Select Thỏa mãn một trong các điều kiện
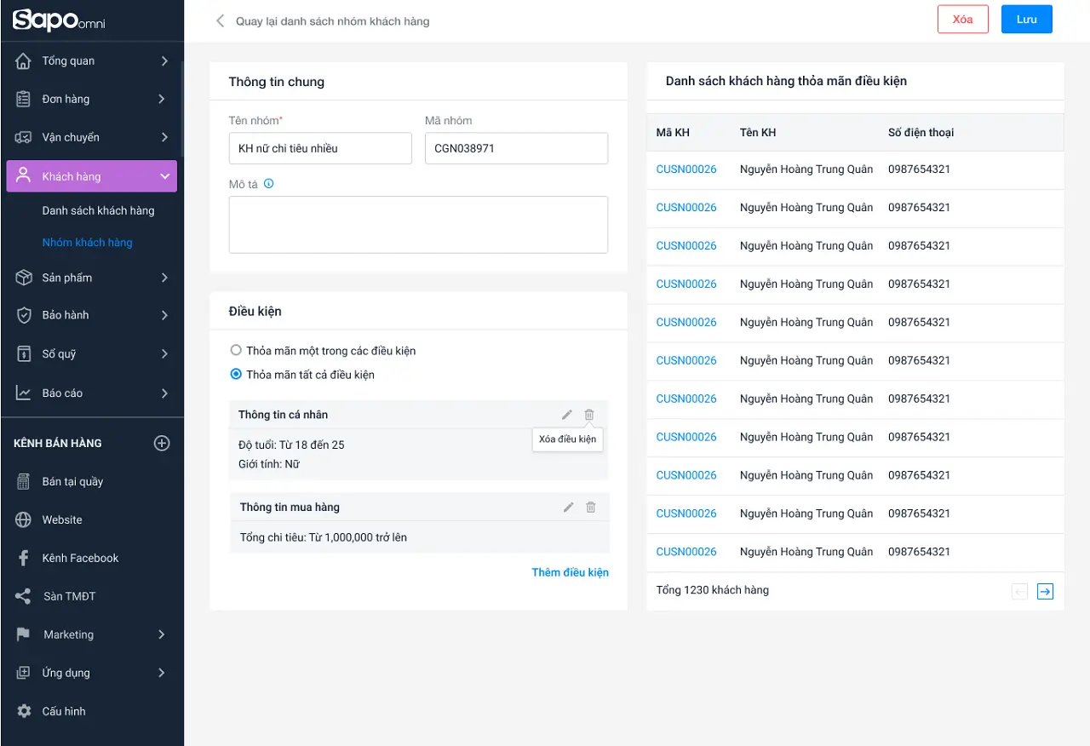The width and height of the screenshot is (1090, 746). pyautogui.click(x=236, y=351)
